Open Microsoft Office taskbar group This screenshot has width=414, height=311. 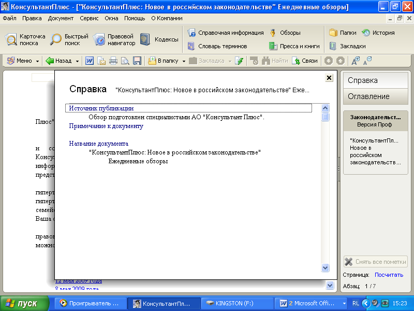[x=310, y=304]
